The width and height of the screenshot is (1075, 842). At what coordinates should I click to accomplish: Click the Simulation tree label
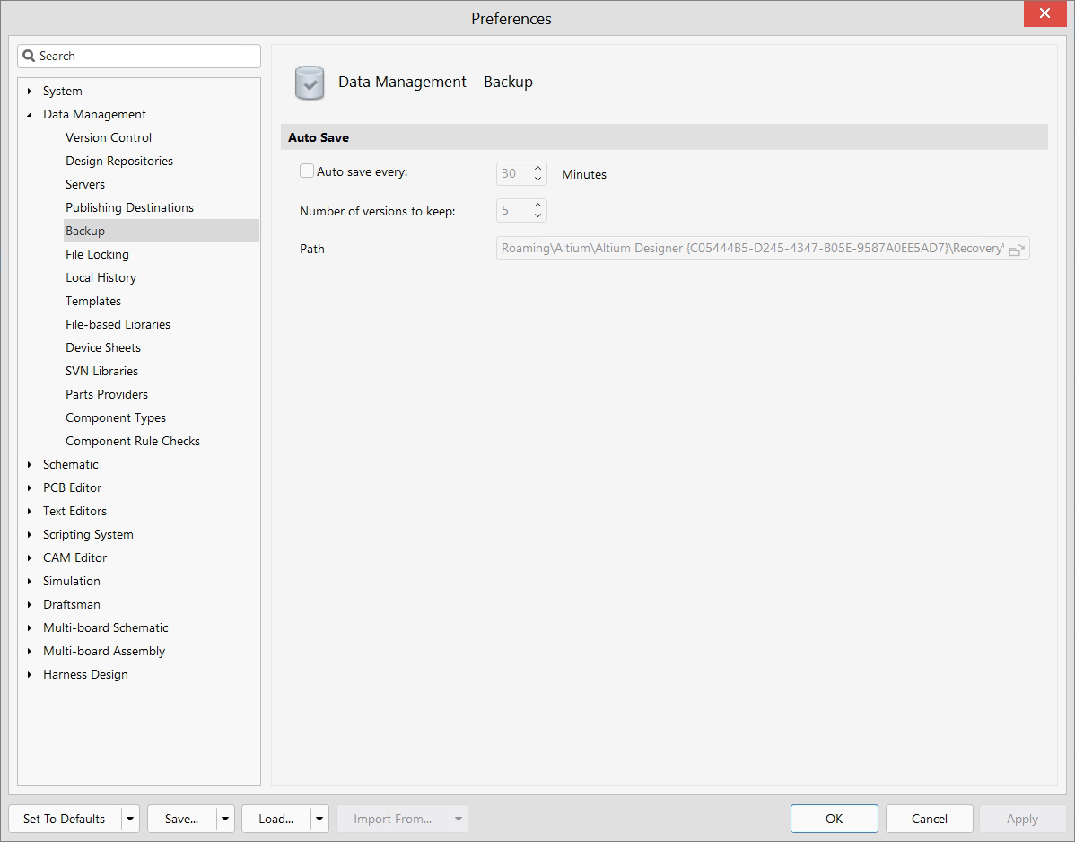pyautogui.click(x=71, y=581)
